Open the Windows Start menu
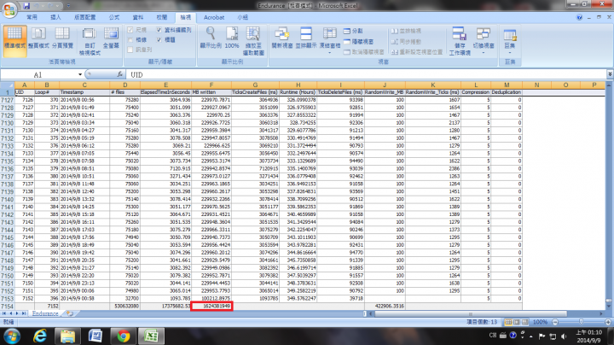The width and height of the screenshot is (614, 345). click(11, 336)
